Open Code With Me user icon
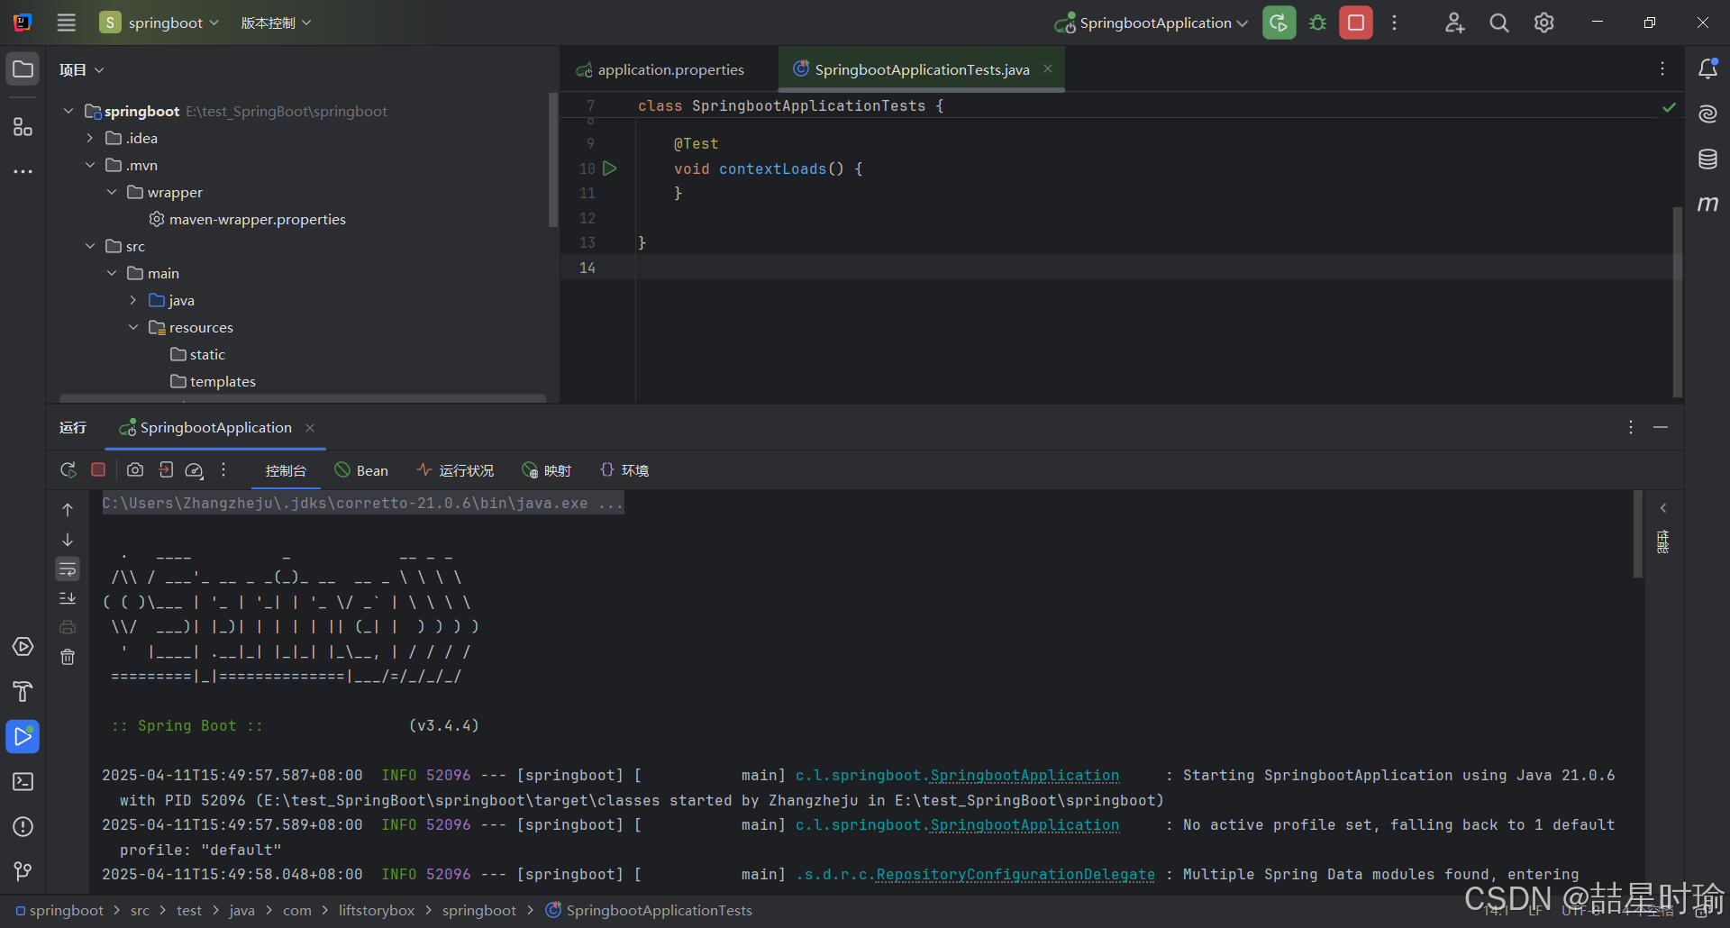The width and height of the screenshot is (1730, 928). (1454, 23)
